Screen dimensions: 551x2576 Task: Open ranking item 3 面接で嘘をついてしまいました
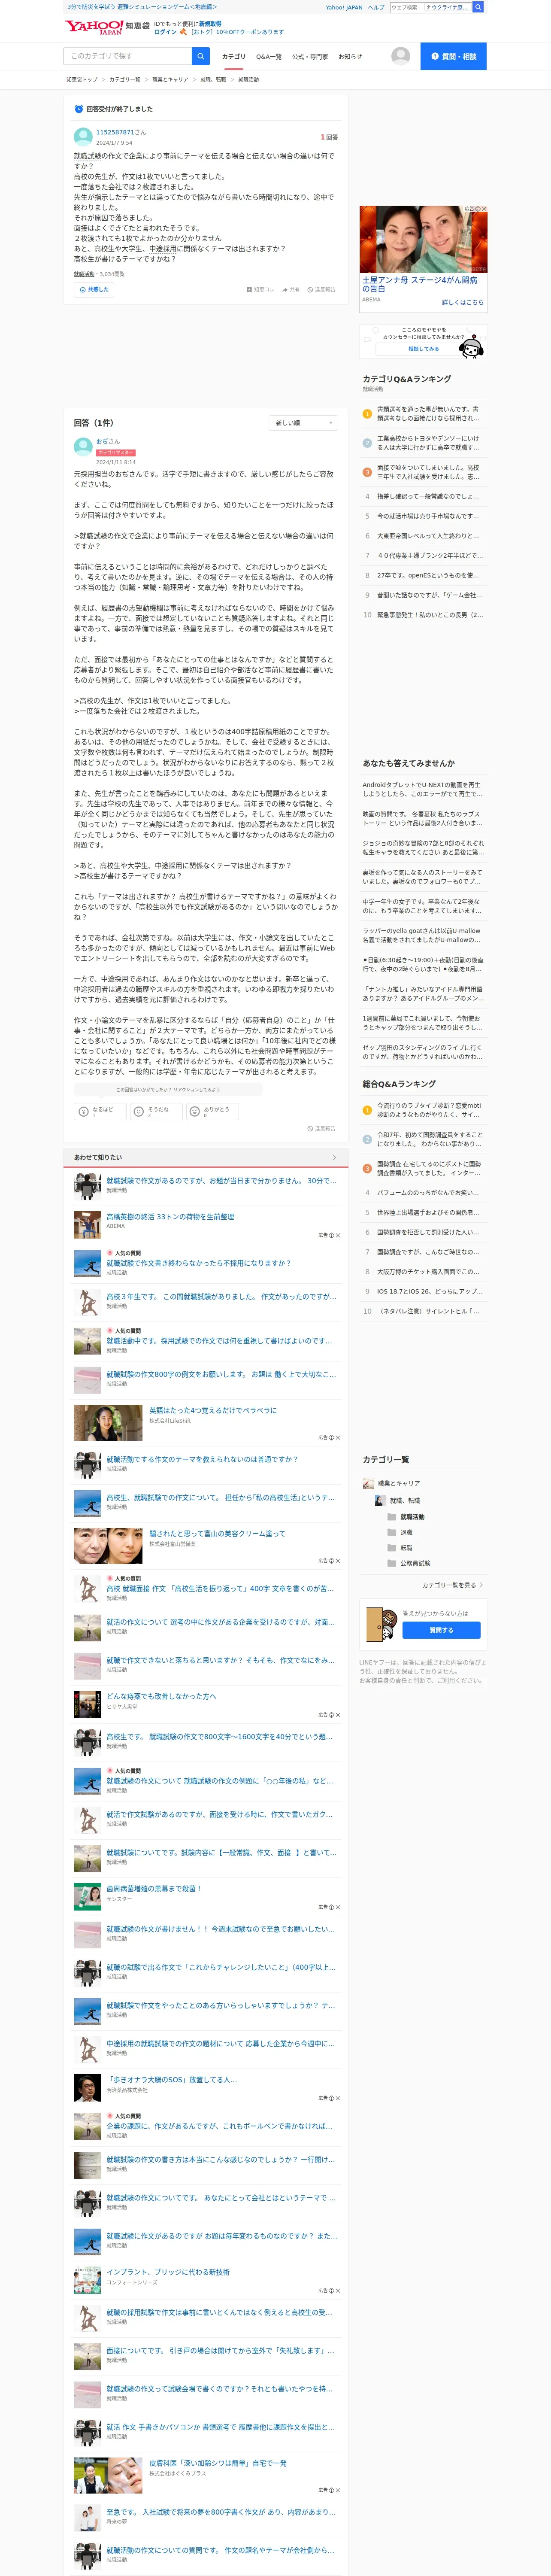[x=428, y=471]
